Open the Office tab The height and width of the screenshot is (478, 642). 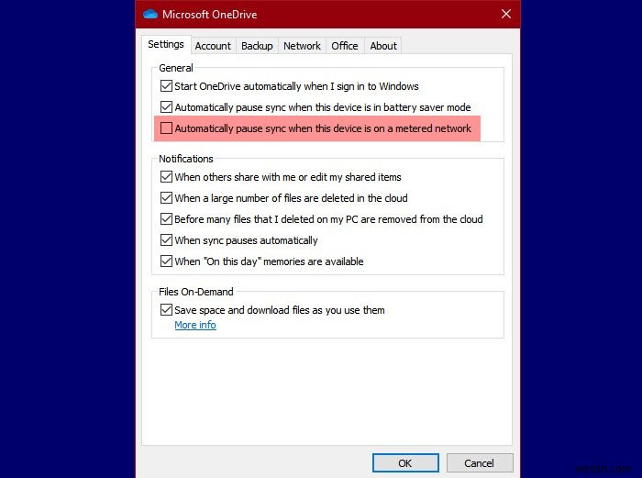pyautogui.click(x=344, y=46)
